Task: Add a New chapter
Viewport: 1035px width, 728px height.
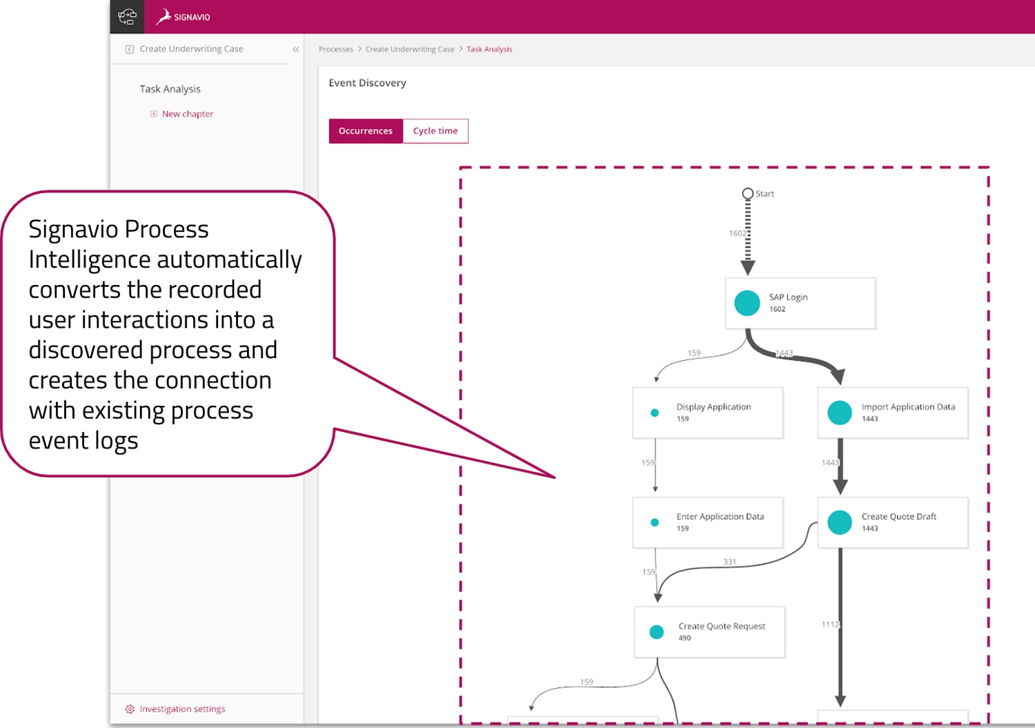Action: [x=188, y=114]
